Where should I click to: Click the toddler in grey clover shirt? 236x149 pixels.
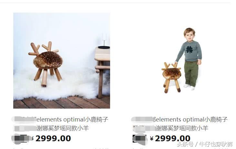click(189, 59)
